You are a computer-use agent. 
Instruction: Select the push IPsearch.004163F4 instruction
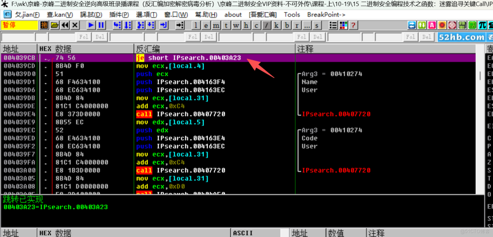(180, 82)
